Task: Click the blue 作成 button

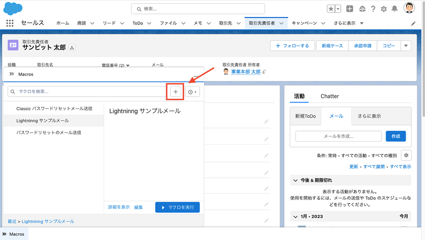Action: [x=396, y=136]
